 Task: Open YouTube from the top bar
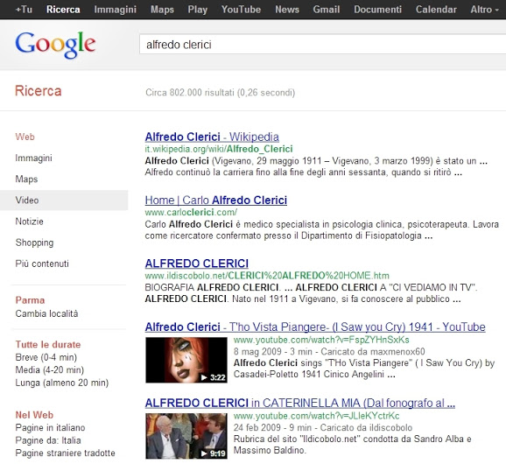point(241,10)
